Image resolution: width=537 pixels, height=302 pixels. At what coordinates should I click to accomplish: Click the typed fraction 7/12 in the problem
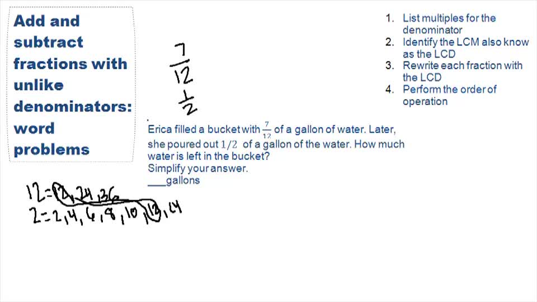(x=267, y=130)
